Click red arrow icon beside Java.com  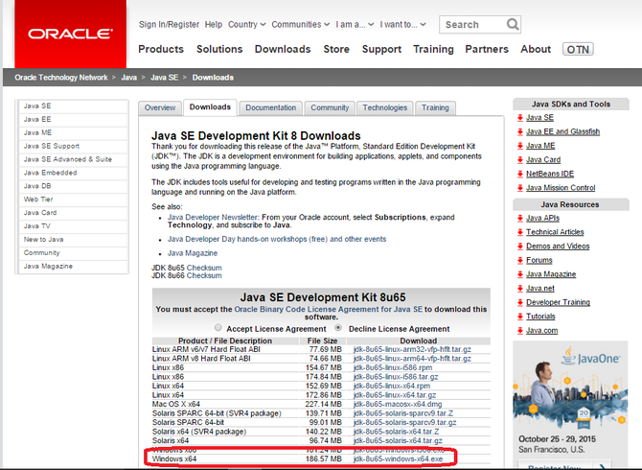tap(520, 331)
